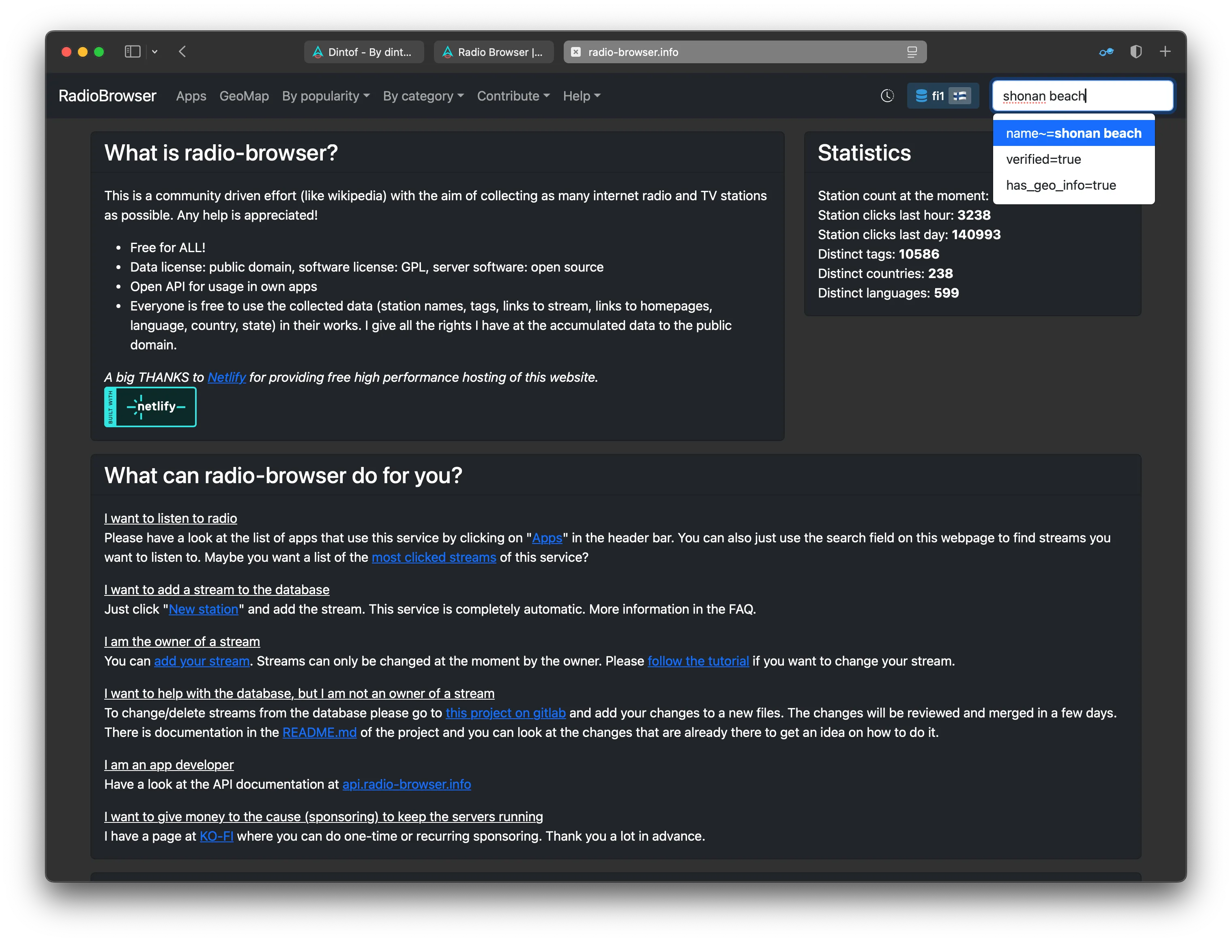Click the Built with Netlify badge
The width and height of the screenshot is (1232, 942).
point(150,407)
